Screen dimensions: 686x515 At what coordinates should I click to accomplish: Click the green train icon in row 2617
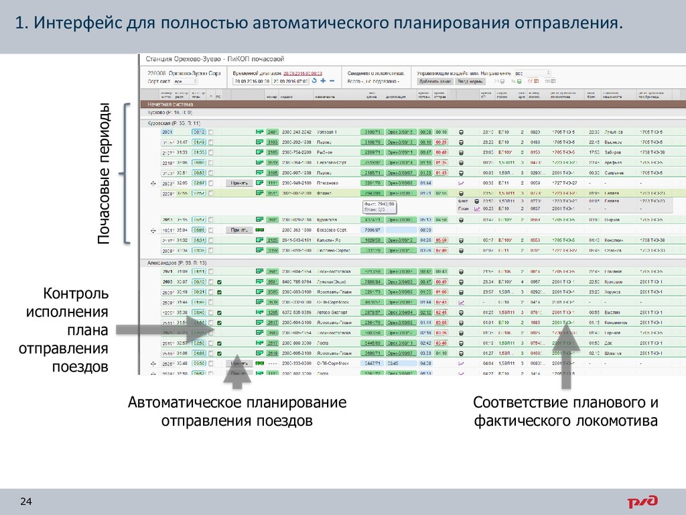tap(260, 323)
